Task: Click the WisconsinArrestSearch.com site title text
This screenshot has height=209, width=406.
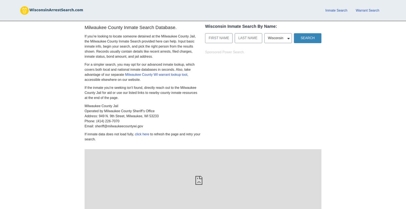Action: coord(56,10)
